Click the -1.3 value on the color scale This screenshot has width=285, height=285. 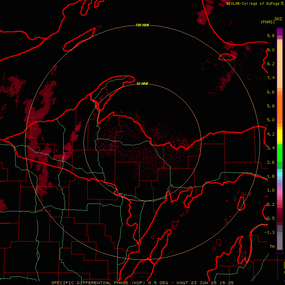click(x=269, y=232)
